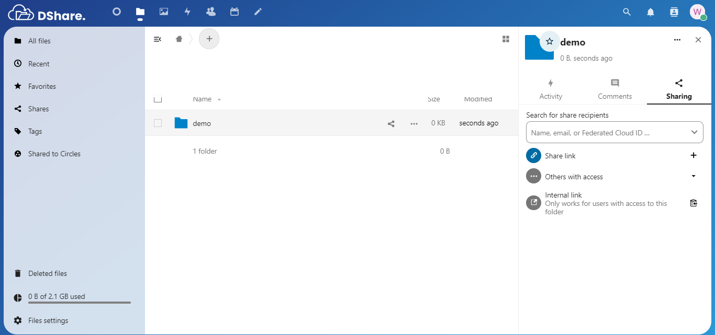715x335 pixels.
Task: Tick the checkbox next to demo folder
Action: [158, 123]
